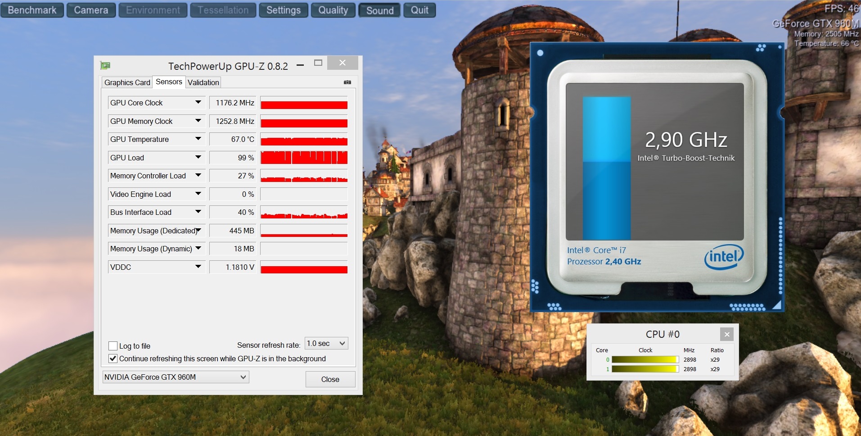Open the GPU Memory Clock sensor dropdown

pos(198,121)
